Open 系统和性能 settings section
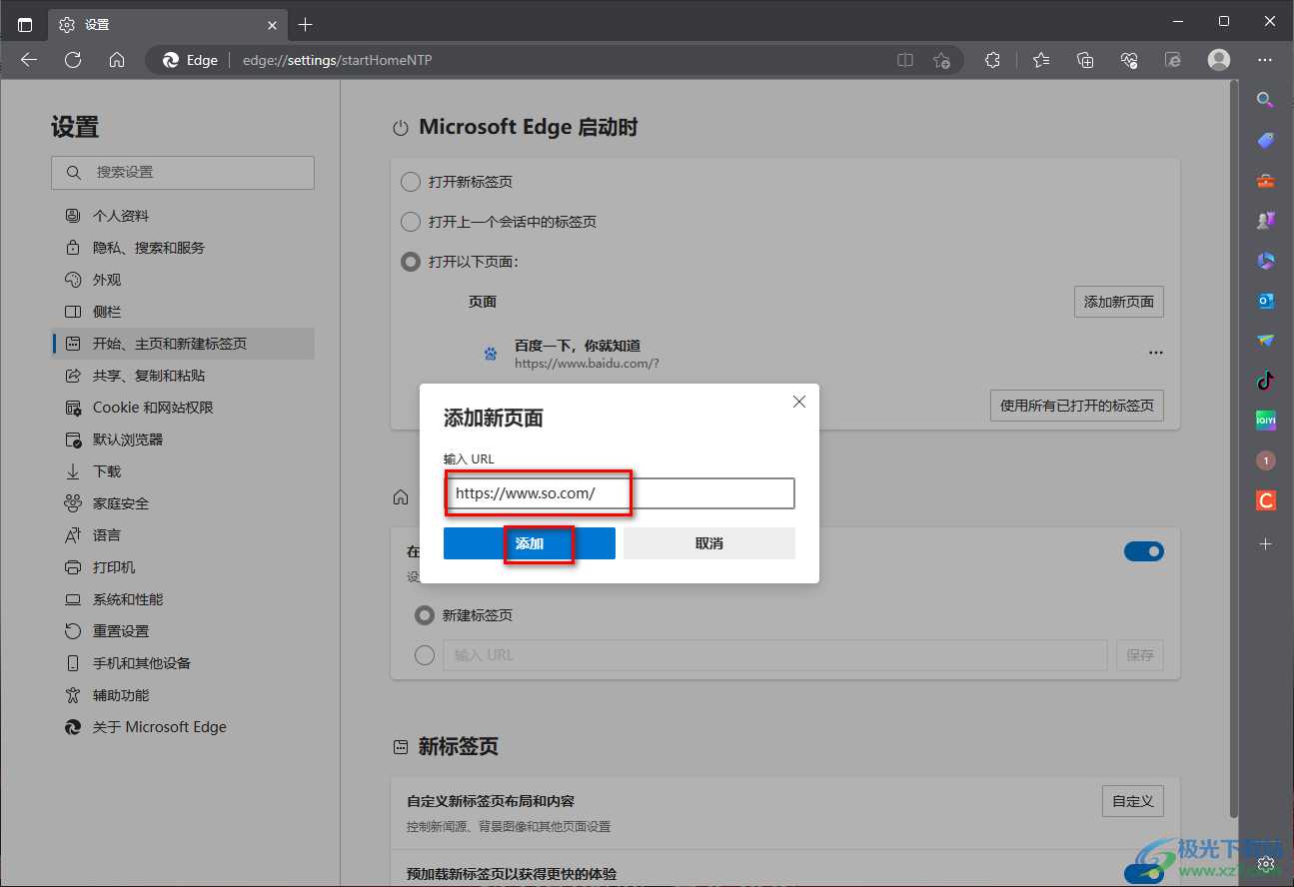The height and width of the screenshot is (887, 1294). 183,599
